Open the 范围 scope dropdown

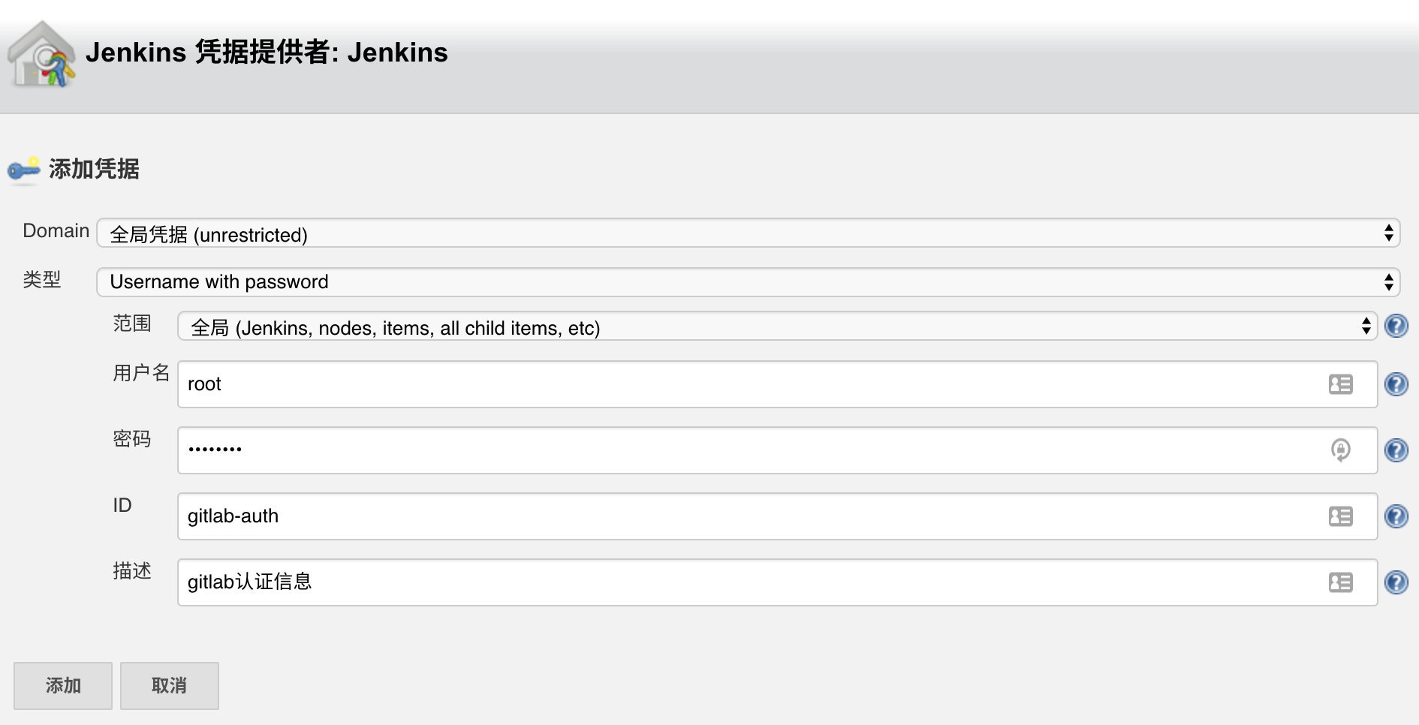tap(777, 326)
